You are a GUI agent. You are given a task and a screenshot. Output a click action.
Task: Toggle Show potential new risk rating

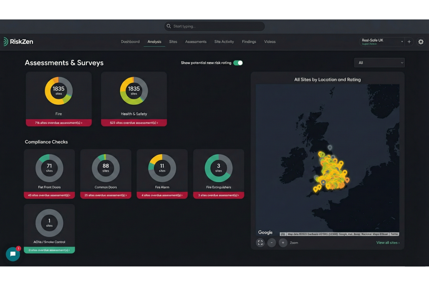238,63
